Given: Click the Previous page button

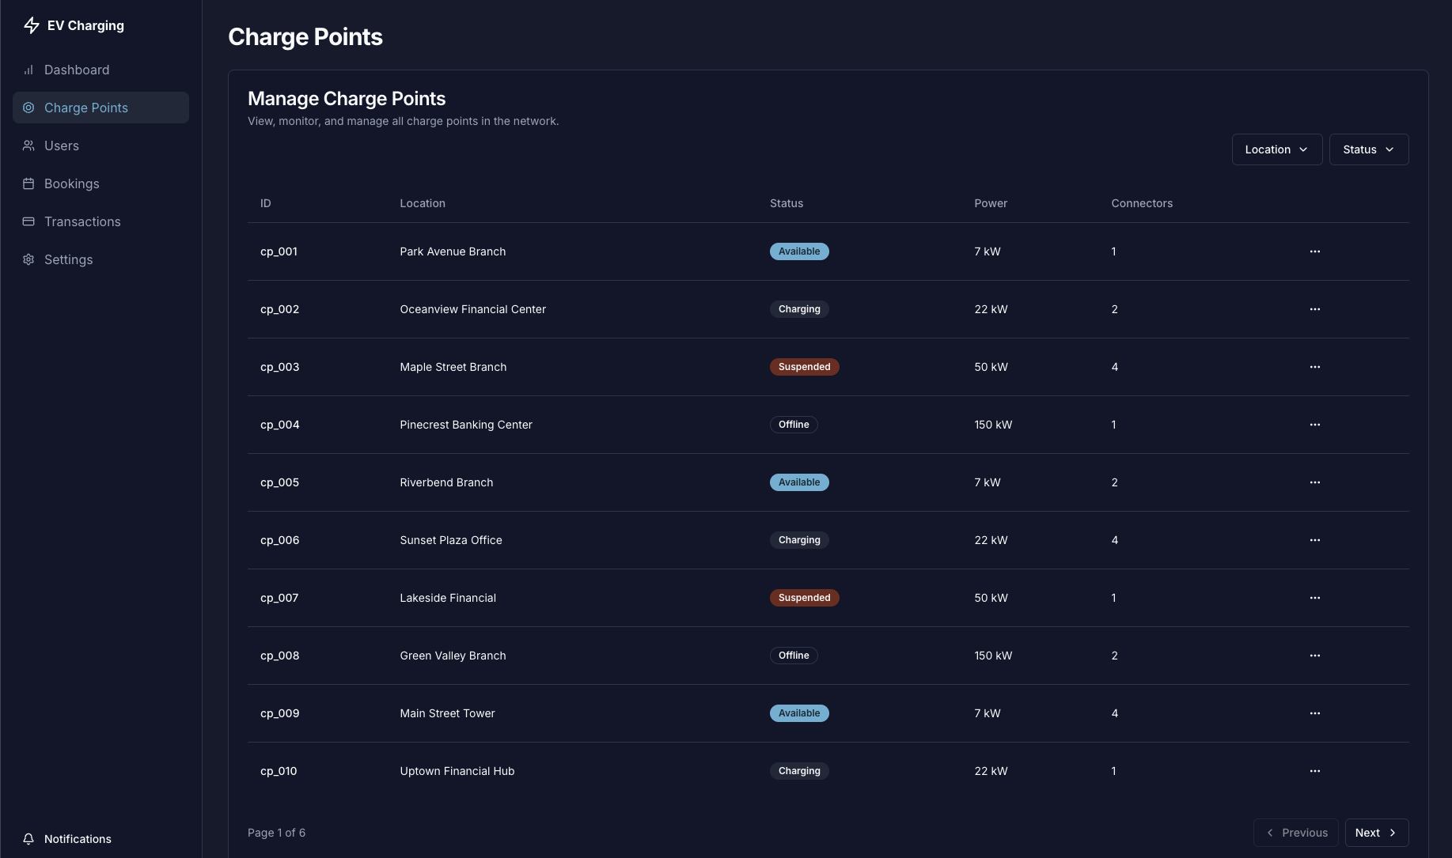Looking at the screenshot, I should coord(1295,833).
